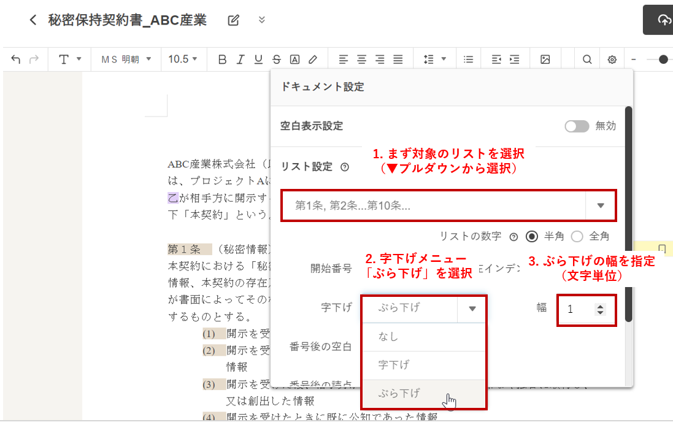Screen dimensions: 673x422
Task: Select the 半角 radio button
Action: coord(532,236)
